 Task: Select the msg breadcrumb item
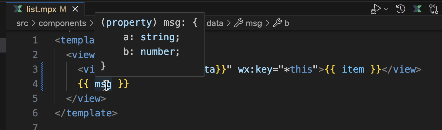coord(254,23)
